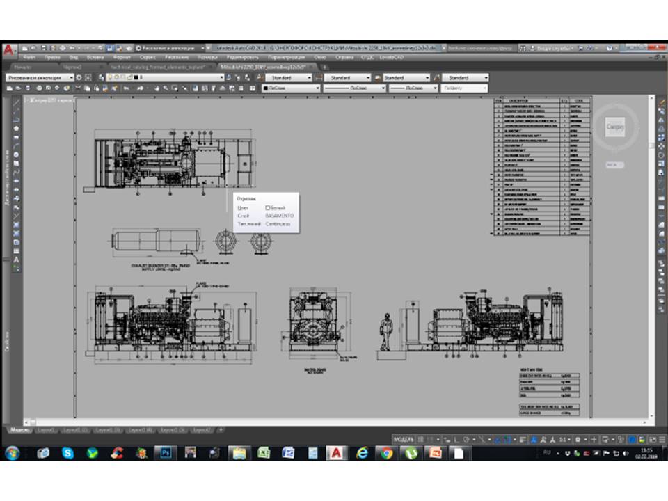Open the AutoCAD application menu logo
The width and height of the screenshot is (668, 501).
click(x=8, y=50)
